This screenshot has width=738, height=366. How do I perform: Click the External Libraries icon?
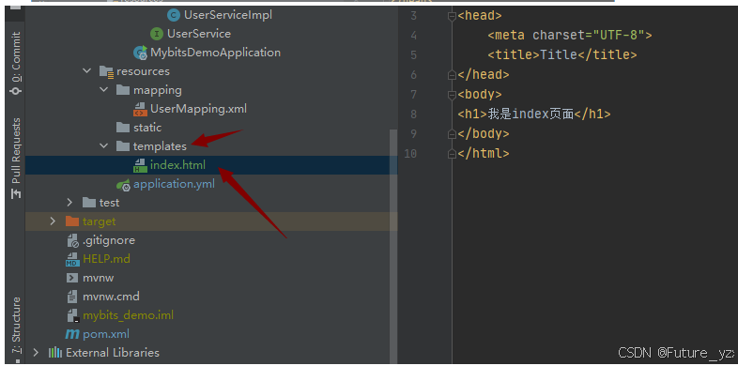55,352
